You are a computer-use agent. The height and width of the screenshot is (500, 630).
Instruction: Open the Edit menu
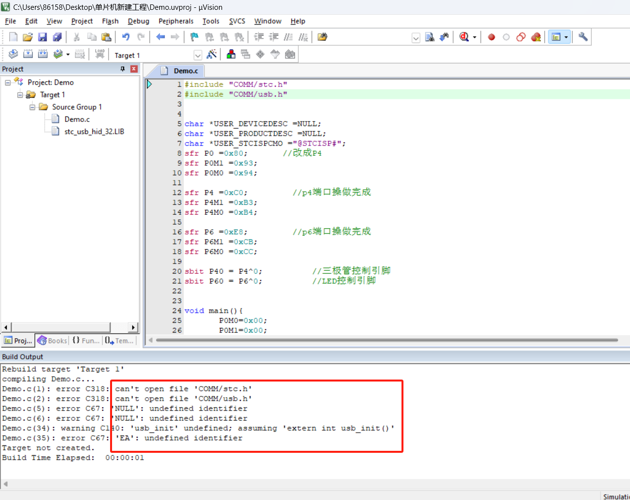pyautogui.click(x=31, y=21)
